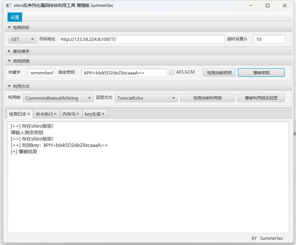Enable the AES GCM checkbox
Viewport: 296px width, 245px height.
[172, 72]
